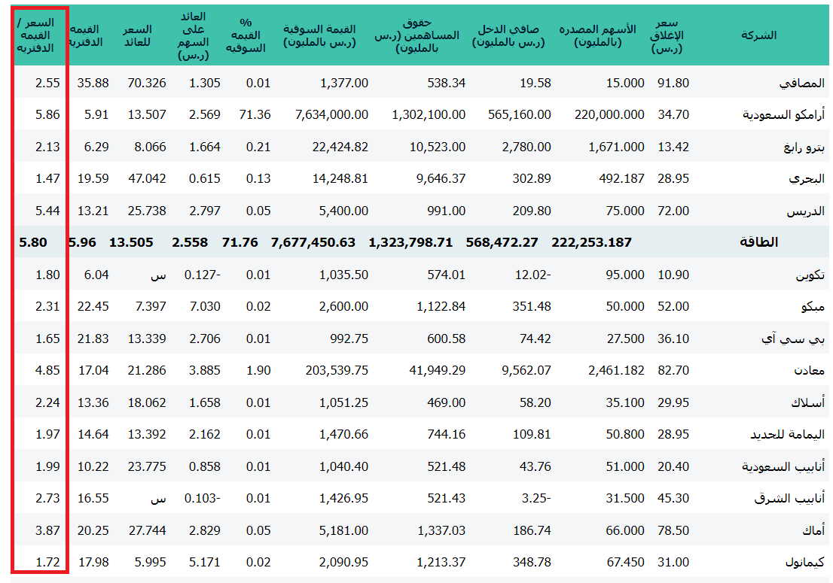Select company name أنابيب الشرق
Viewport: 833px width, 583px height.
pyautogui.click(x=789, y=499)
